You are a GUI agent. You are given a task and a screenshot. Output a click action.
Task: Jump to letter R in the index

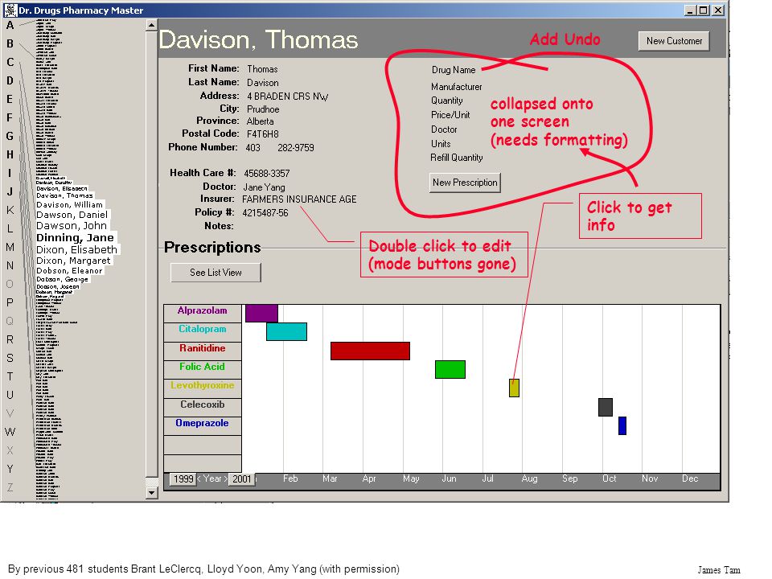10,339
